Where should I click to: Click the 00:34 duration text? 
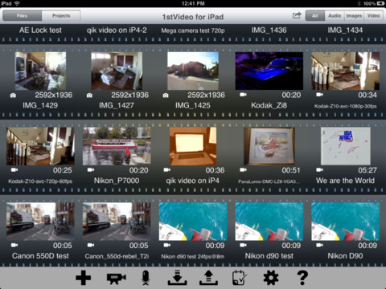tap(368, 95)
